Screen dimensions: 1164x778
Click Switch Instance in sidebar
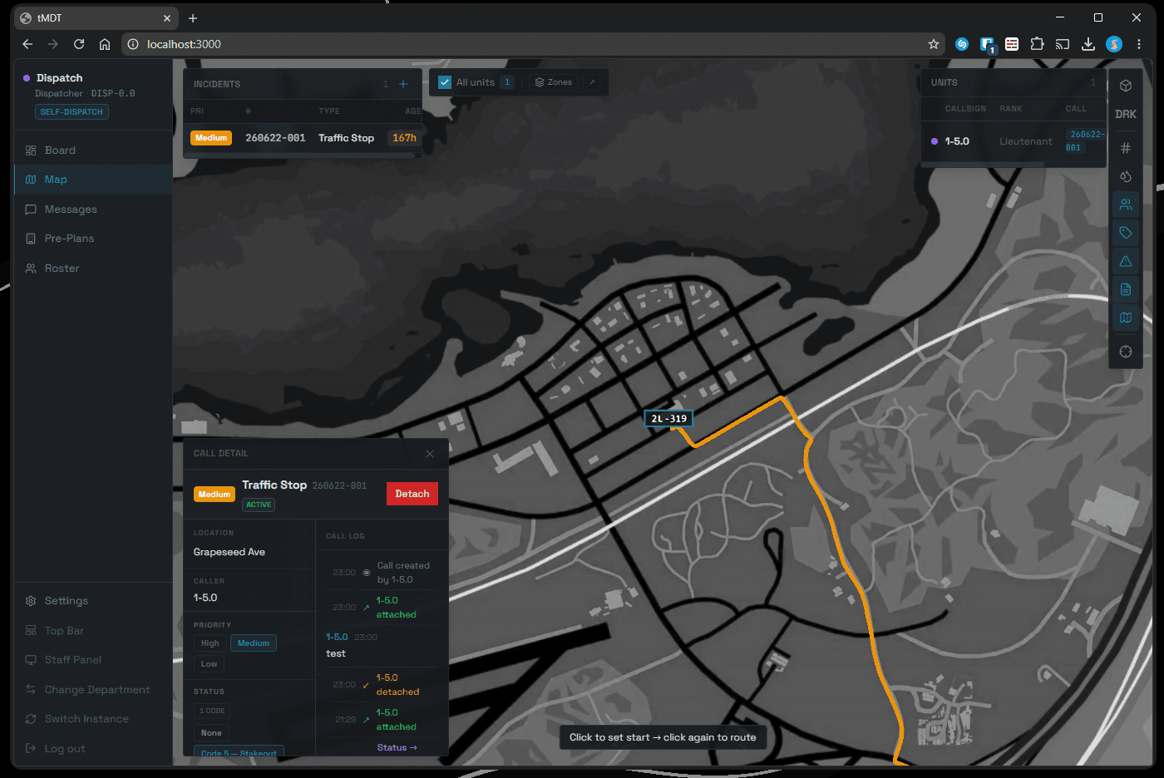point(93,719)
